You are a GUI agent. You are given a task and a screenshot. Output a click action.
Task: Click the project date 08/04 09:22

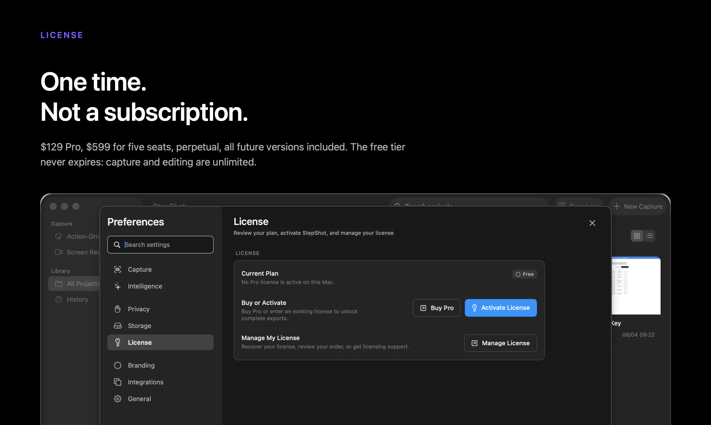638,335
